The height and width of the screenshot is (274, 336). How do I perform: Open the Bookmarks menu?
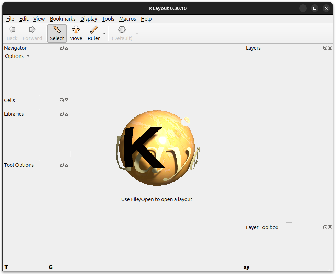click(63, 19)
